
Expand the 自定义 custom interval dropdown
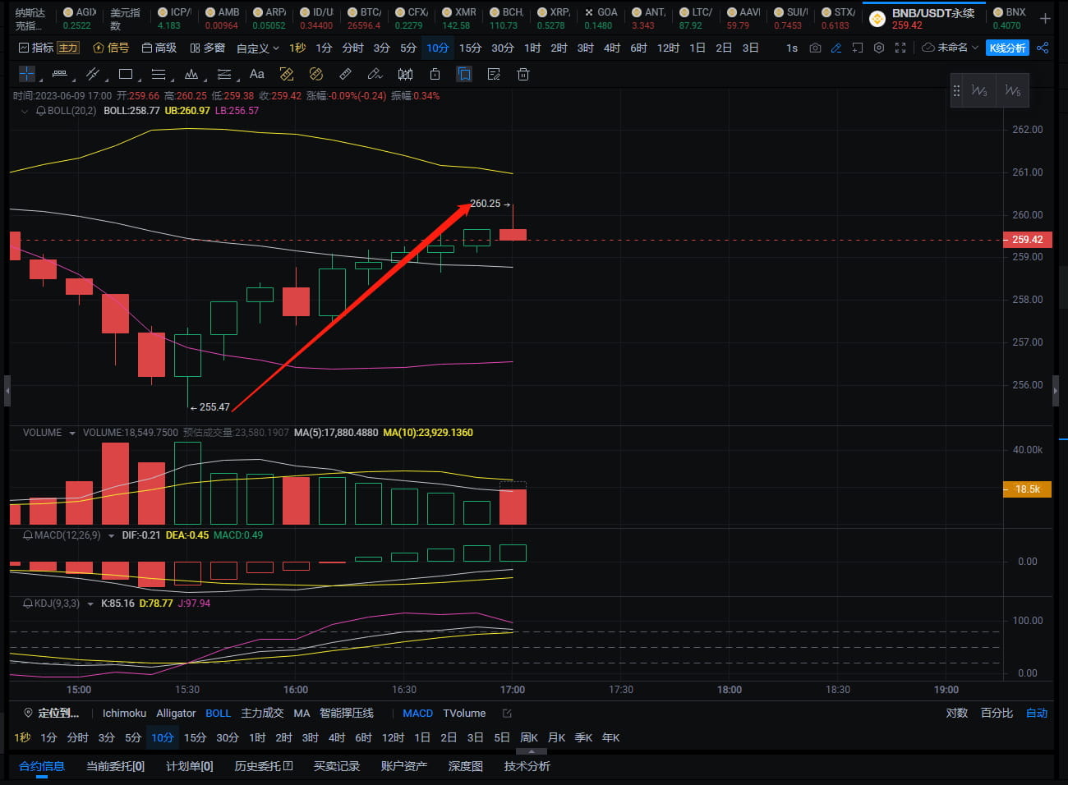click(x=258, y=47)
